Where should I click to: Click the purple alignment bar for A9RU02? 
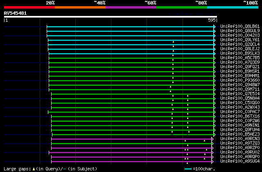tap(130, 153)
